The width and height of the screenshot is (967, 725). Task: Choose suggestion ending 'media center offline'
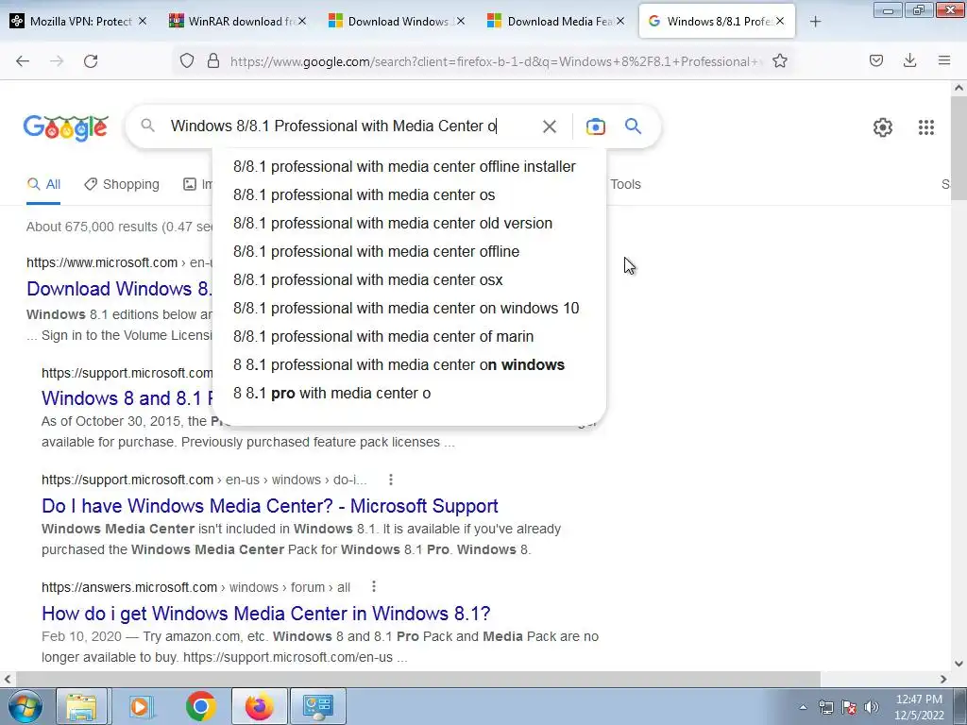click(409, 251)
